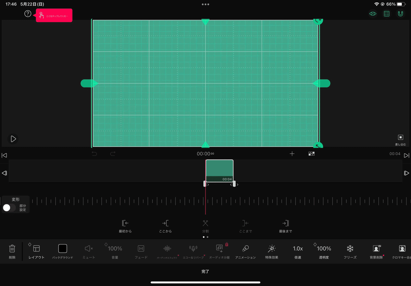
Task: Open the Animation (アニメーション) options
Action: [245, 251]
